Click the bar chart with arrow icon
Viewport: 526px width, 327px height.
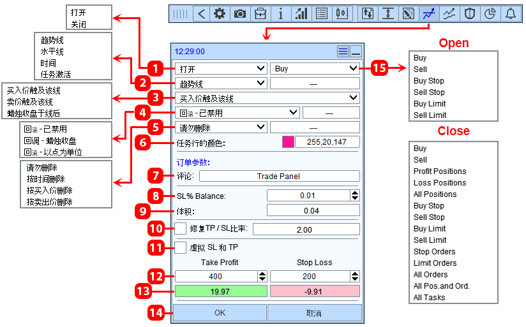301,14
